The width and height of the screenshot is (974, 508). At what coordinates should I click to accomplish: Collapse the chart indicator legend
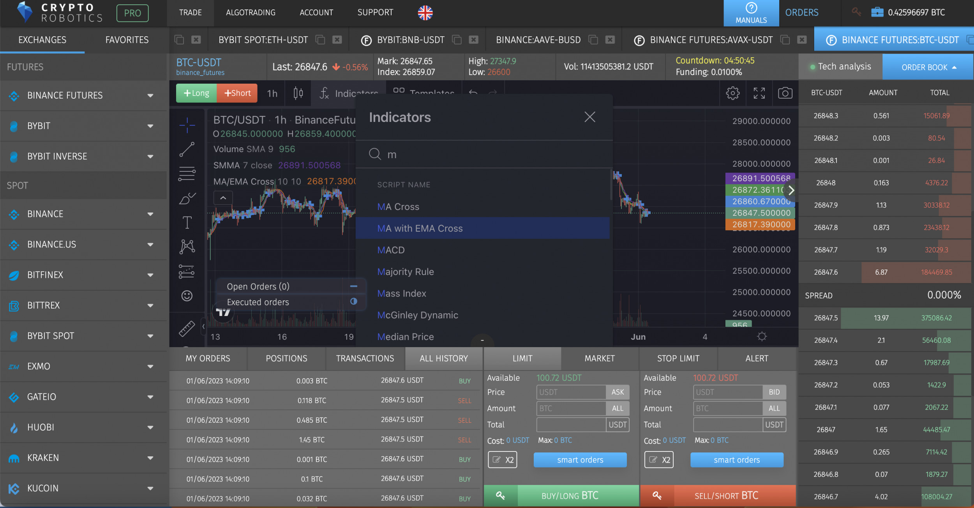click(223, 198)
